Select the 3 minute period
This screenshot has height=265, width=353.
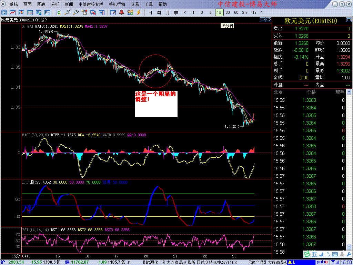click(202, 13)
